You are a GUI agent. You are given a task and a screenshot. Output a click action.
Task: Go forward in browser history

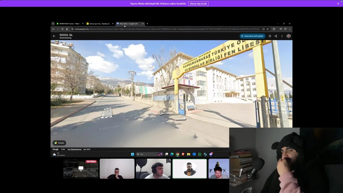(58, 29)
